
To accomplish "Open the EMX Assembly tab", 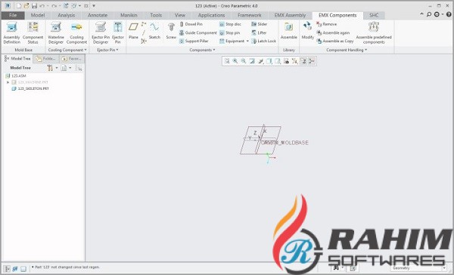I will pos(290,15).
